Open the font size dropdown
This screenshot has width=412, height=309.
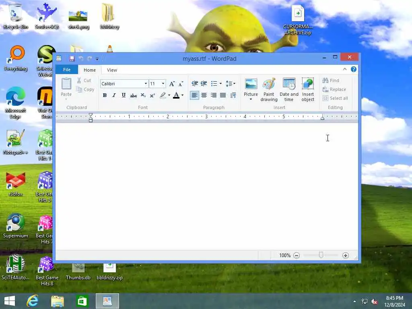(x=163, y=84)
